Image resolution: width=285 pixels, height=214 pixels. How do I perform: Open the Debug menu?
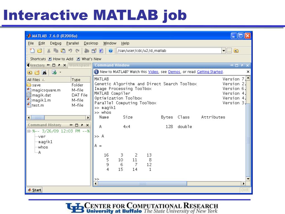tap(55, 43)
